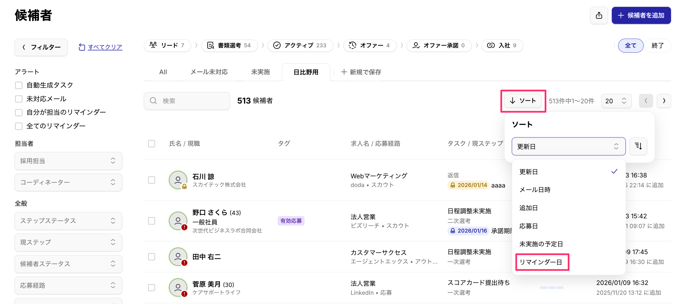Select the 書類選考 stage filter

coord(229,45)
